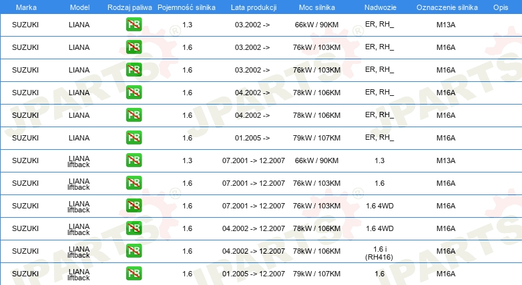This screenshot has width=522, height=285.
Task: Select the '1.6 i (RH416)' body cell
Action: click(x=379, y=253)
